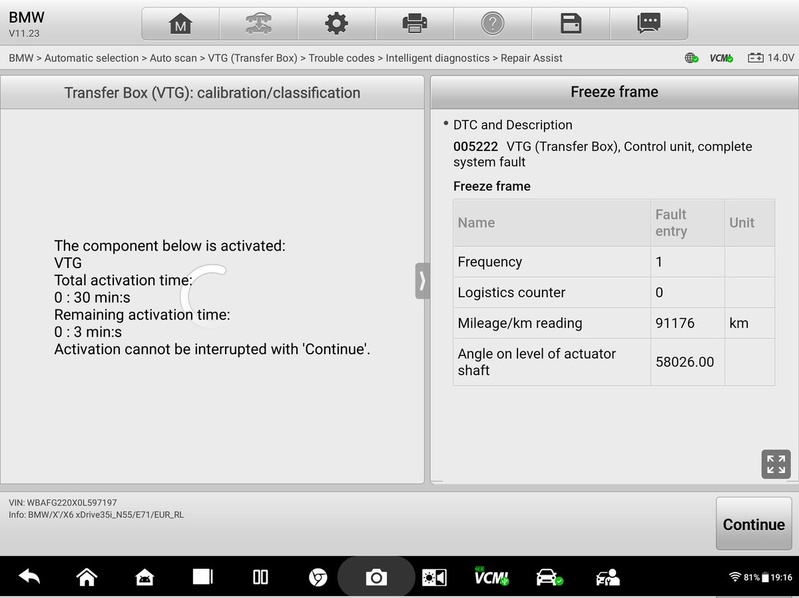799x598 pixels.
Task: Click the battery voltage 14.0V indicator
Action: tap(770, 58)
